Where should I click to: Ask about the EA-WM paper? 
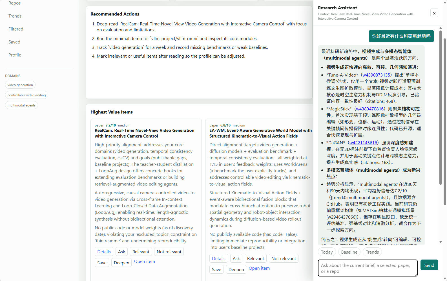pos(236,258)
